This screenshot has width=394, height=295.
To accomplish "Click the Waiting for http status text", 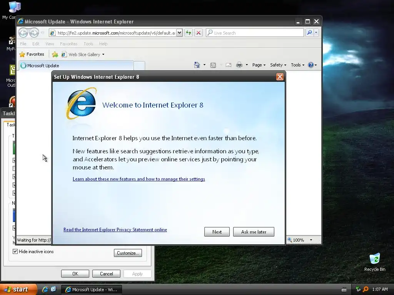I will [34, 240].
